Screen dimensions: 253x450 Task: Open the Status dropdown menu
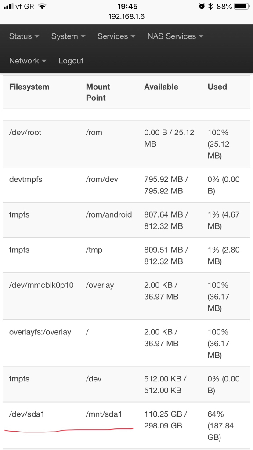(x=24, y=36)
